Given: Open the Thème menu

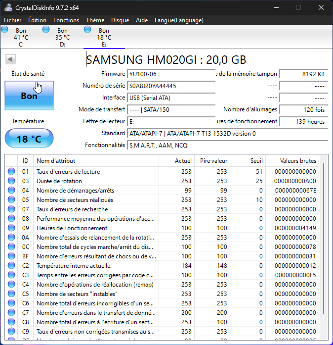Looking at the screenshot, I should 95,20.
